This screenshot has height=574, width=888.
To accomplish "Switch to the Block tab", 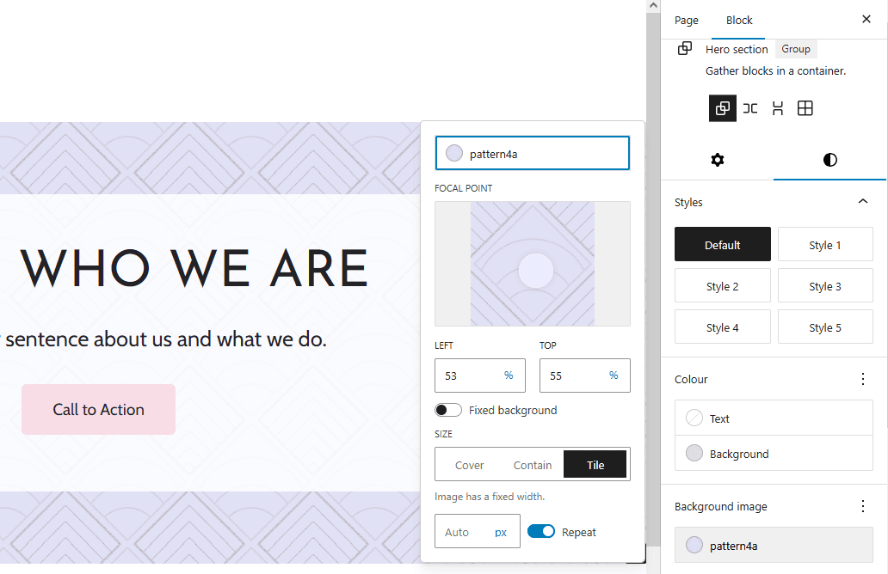I will (737, 20).
